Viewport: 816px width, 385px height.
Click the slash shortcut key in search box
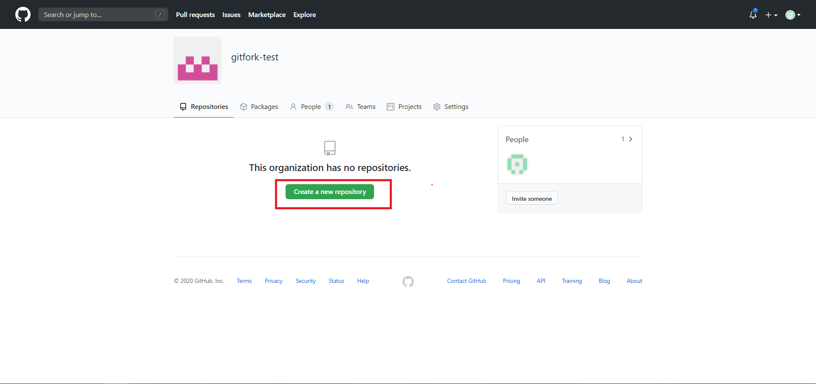(x=160, y=14)
